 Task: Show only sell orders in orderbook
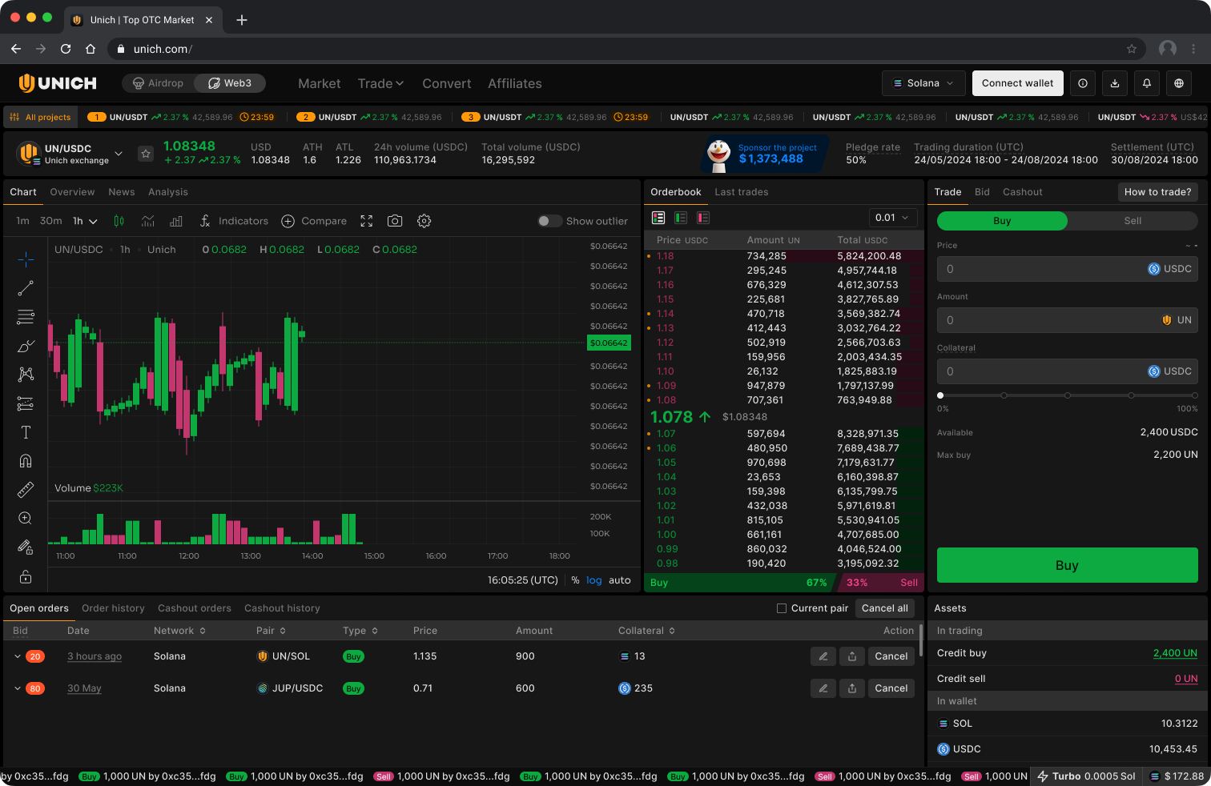click(x=703, y=218)
